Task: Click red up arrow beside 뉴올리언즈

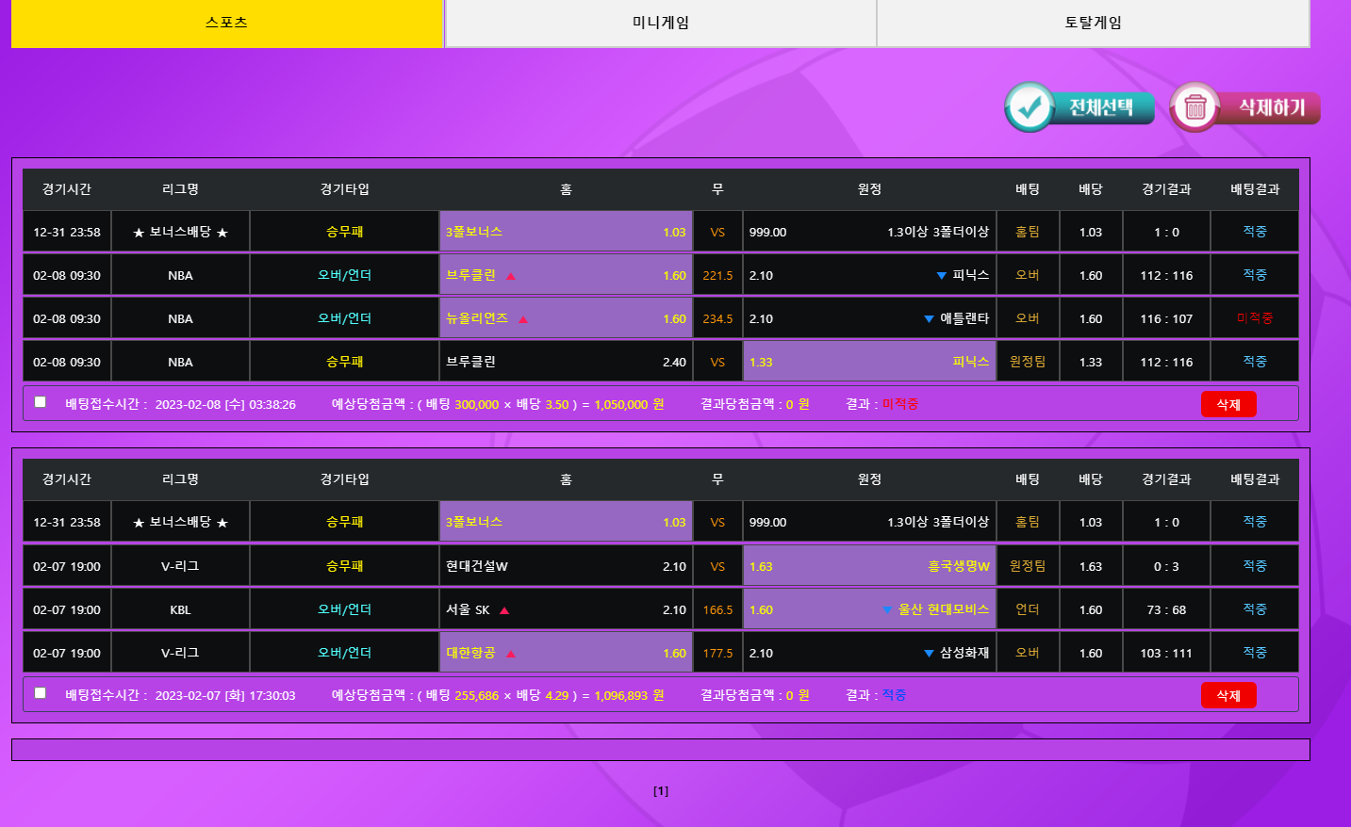Action: click(x=523, y=319)
